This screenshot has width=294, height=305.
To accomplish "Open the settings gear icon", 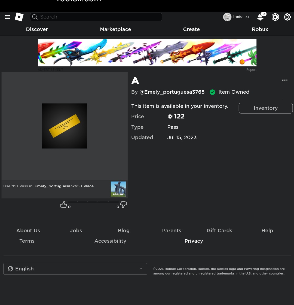I will 287,17.
